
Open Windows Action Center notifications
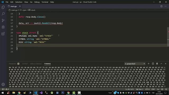(x=166, y=93)
